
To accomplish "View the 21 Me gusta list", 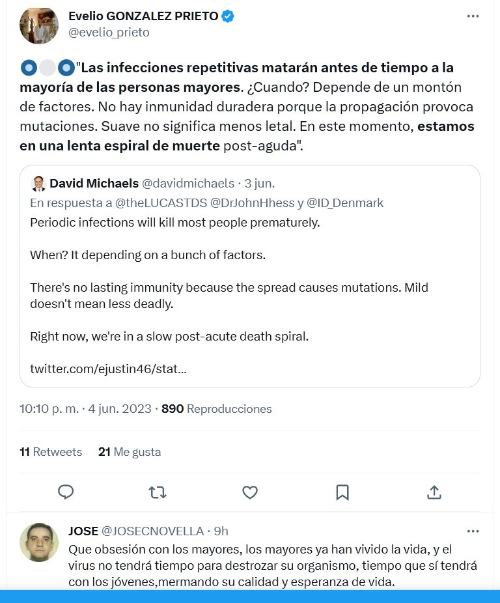I will [130, 452].
